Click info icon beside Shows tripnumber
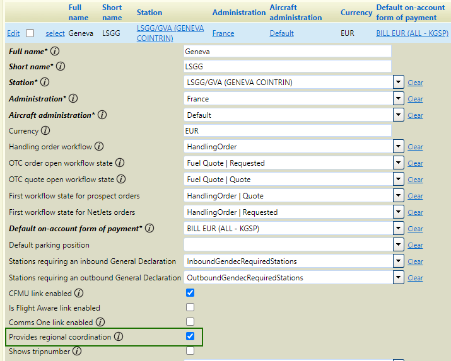Screen dimensions: 451x361 pos(77,351)
